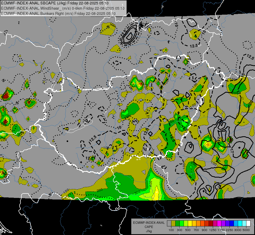
Task: Click the WindShear 0-6km title line
Action: (x=63, y=8)
